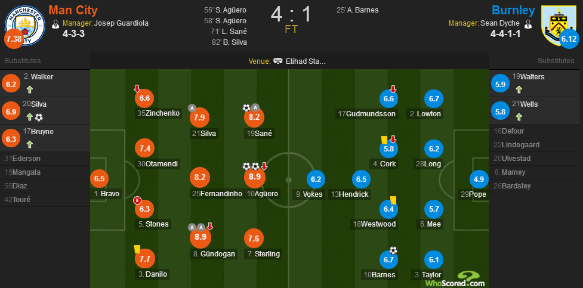This screenshot has height=288, width=583.
Task: Click the Etihad Stadium venue text
Action: tap(306, 61)
